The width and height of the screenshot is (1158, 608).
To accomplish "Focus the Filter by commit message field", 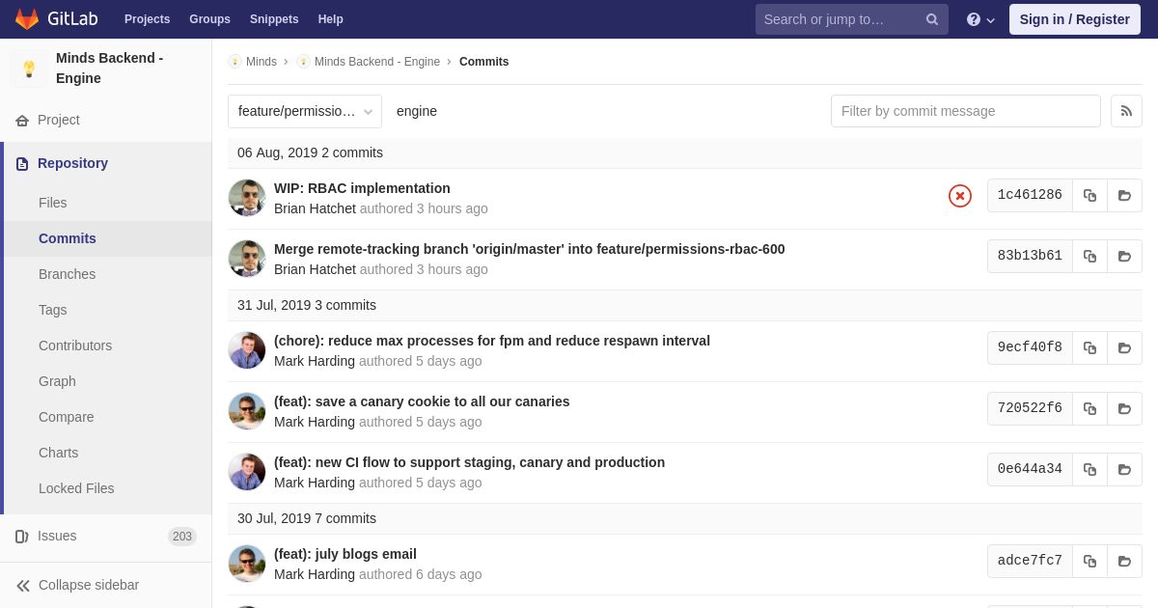I will tap(966, 111).
